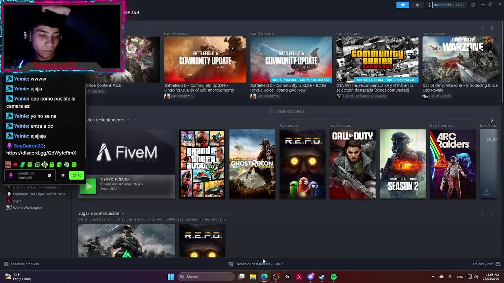Open Amigos y chat

click(486, 264)
